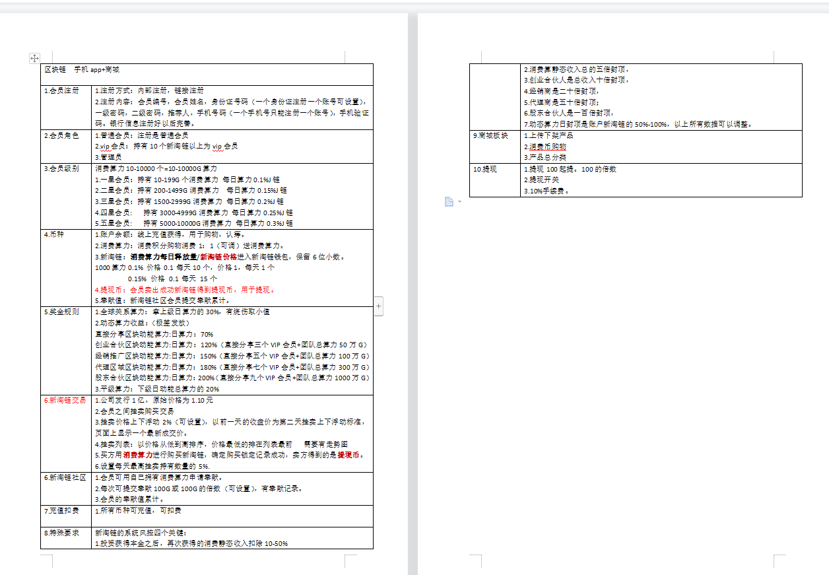This screenshot has height=575, width=829.
Task: Select the '1.会员注册' row heading
Action: coord(61,91)
